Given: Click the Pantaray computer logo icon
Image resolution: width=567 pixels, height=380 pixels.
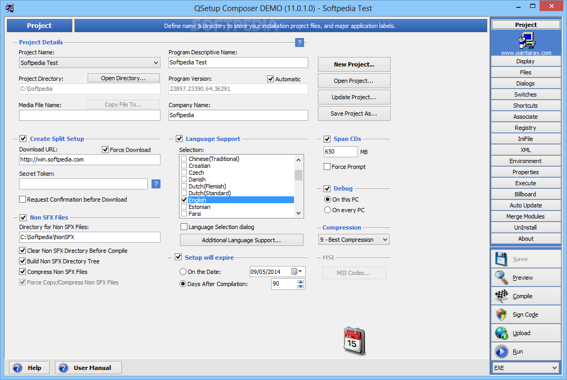Looking at the screenshot, I should coord(526,41).
